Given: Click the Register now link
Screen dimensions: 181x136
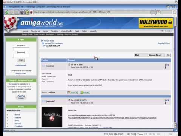Looking at the screenshot, I should pos(21,73).
